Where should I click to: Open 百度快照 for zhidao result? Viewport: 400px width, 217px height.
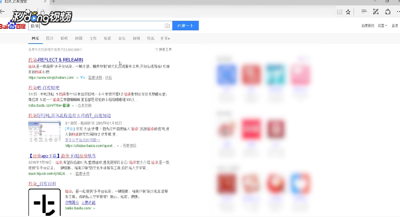[x=130, y=145]
